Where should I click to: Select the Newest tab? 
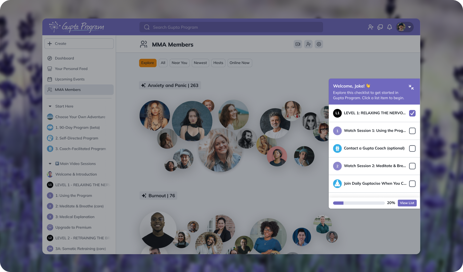coord(200,63)
